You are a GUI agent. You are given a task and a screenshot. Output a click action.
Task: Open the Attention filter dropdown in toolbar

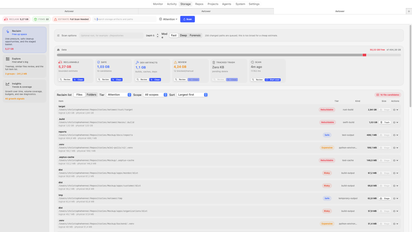(x=168, y=19)
